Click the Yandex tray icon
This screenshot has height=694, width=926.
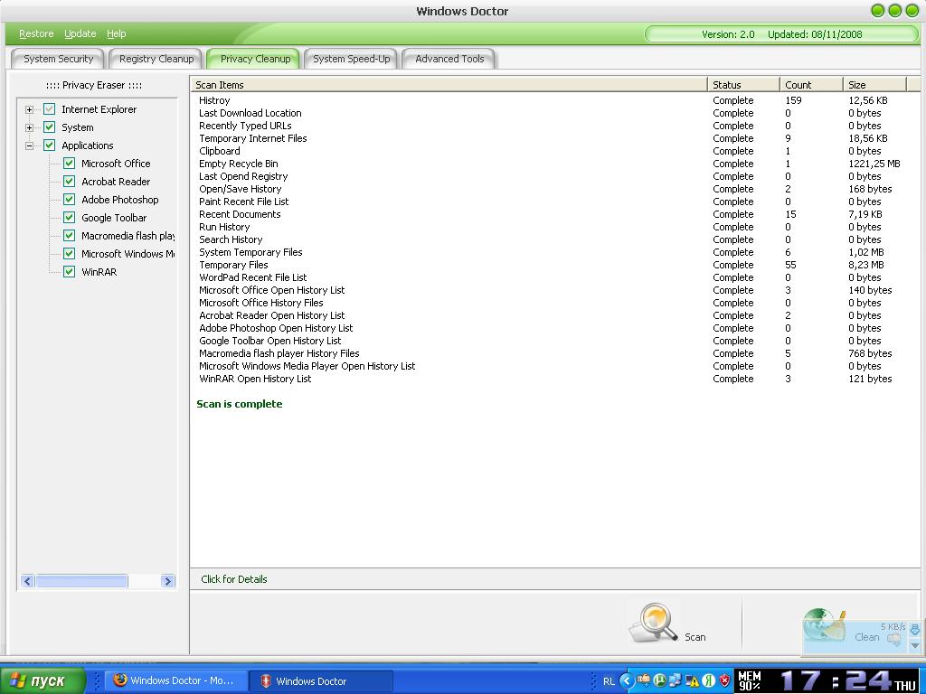pyautogui.click(x=708, y=680)
